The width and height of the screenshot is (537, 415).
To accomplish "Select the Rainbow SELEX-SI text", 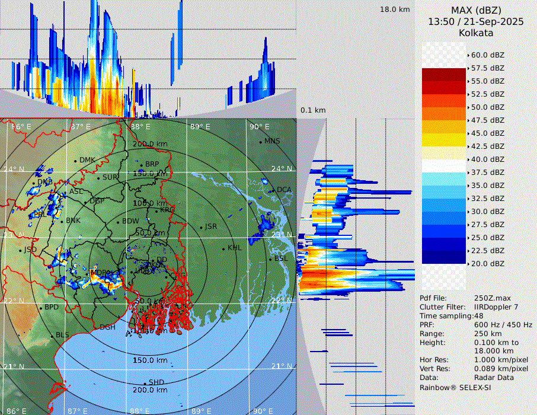I will [455, 387].
